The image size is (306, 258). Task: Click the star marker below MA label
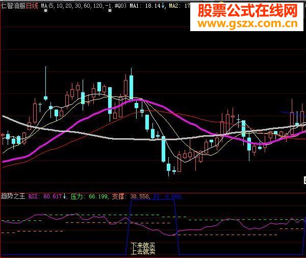(x=46, y=11)
